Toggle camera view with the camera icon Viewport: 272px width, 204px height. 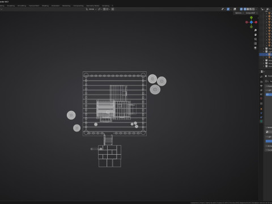pos(256,39)
